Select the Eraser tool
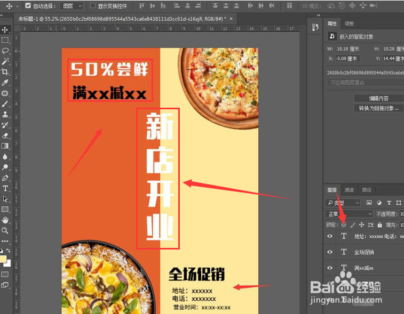Viewport: 404px width, 314px height. [x=5, y=135]
